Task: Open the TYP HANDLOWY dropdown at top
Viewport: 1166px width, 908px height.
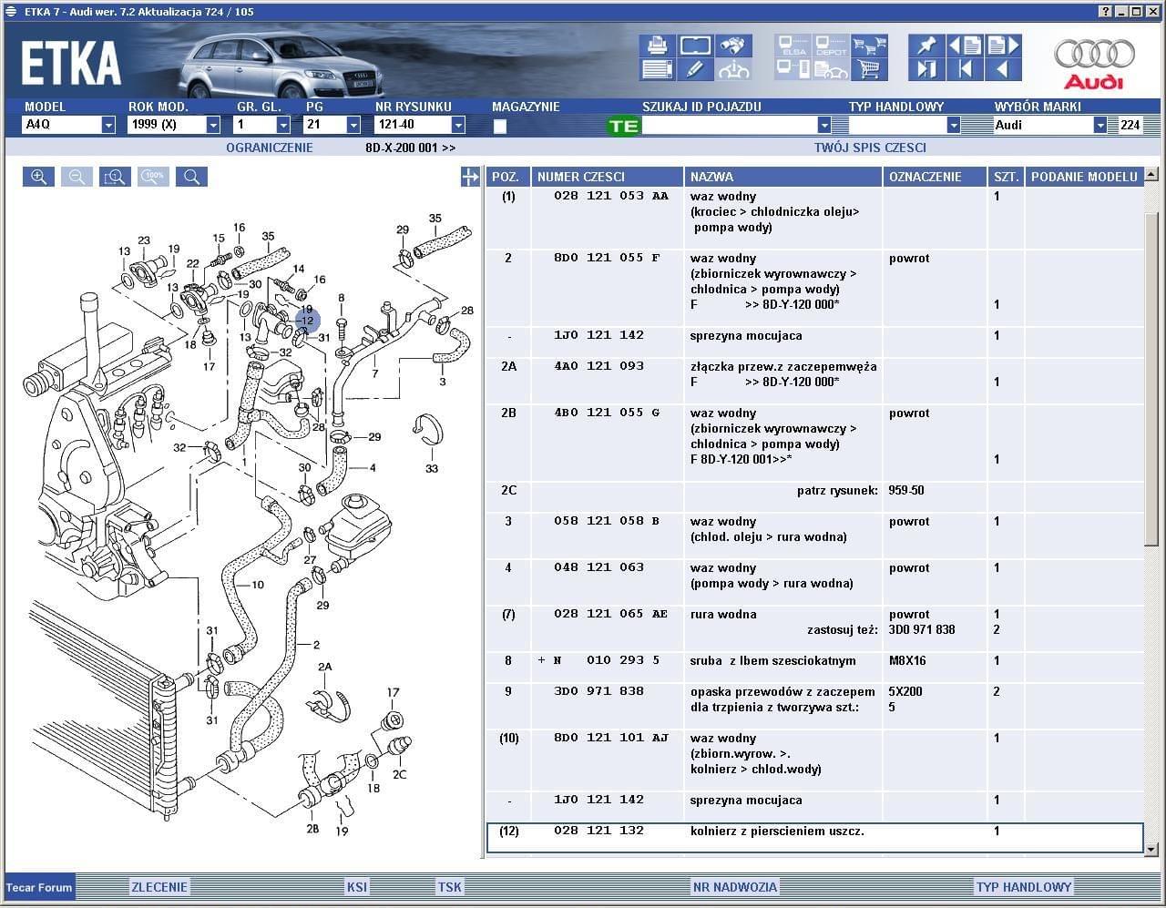Action: pyautogui.click(x=954, y=126)
